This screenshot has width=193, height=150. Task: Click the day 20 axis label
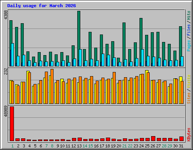pos(119,146)
